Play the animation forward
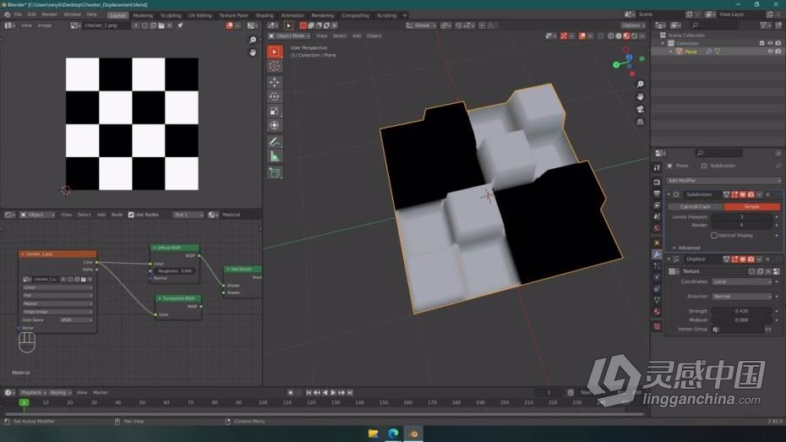The height and width of the screenshot is (442, 786). [x=333, y=392]
